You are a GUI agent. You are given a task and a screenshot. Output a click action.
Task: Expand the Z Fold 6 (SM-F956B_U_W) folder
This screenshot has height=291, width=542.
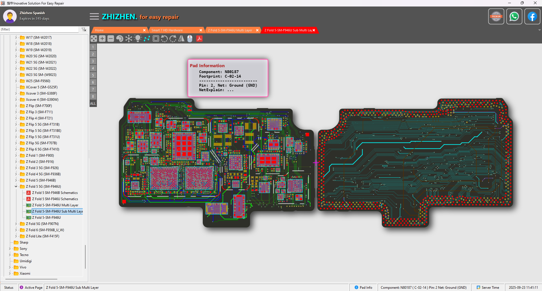click(16, 230)
